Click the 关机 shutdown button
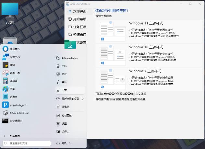This screenshot has width=205, height=149. [64, 143]
